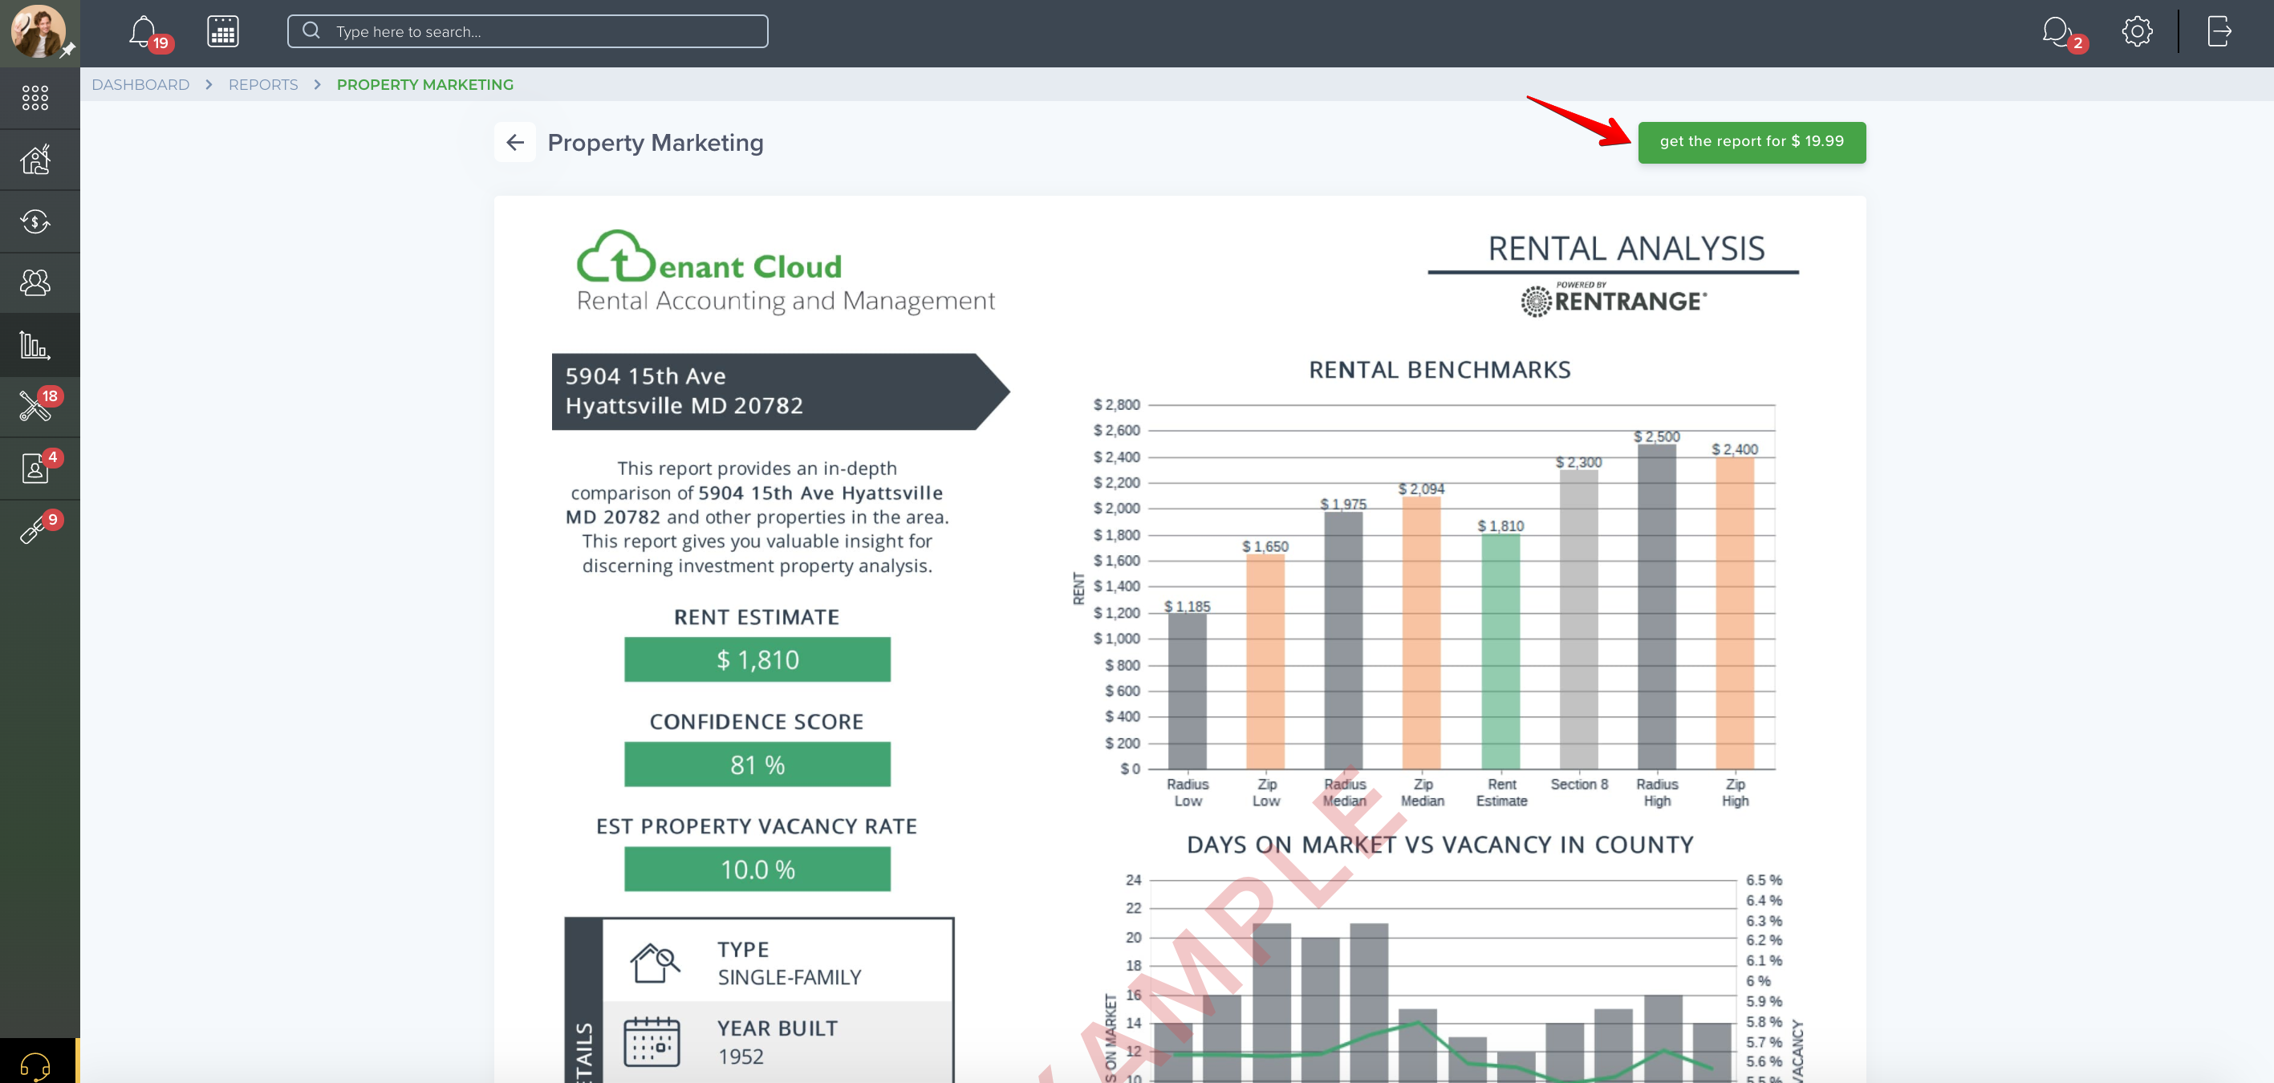The height and width of the screenshot is (1083, 2274).
Task: Click the Tenant Cloud logo in report
Action: tap(785, 272)
